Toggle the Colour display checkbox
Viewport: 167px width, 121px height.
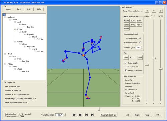(x=126, y=63)
